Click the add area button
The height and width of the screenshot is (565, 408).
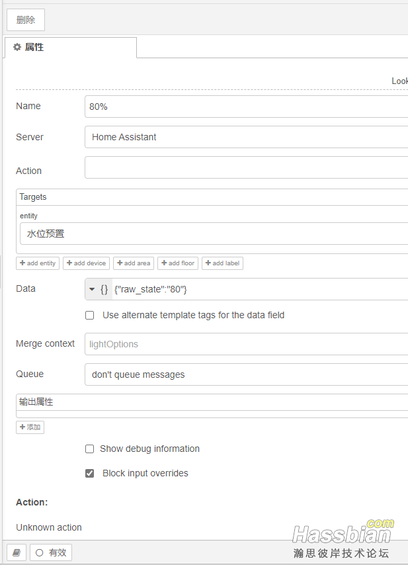pyautogui.click(x=134, y=263)
